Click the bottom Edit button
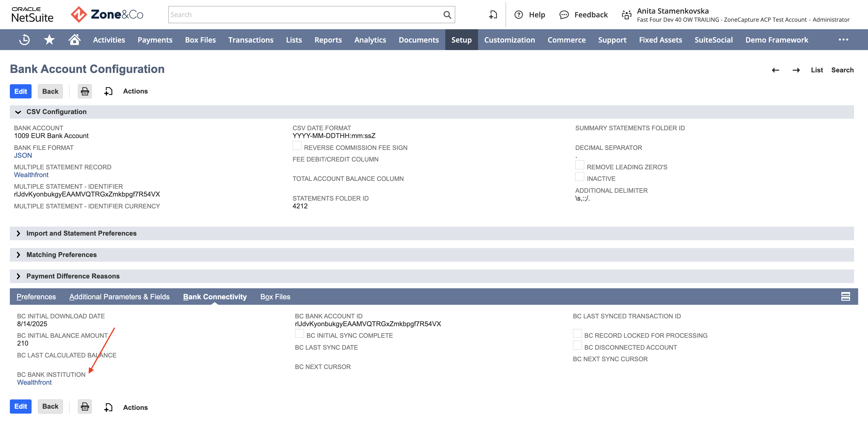The height and width of the screenshot is (422, 868). (x=21, y=406)
